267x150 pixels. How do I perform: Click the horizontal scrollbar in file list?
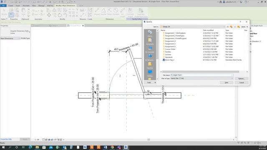tap(200, 72)
